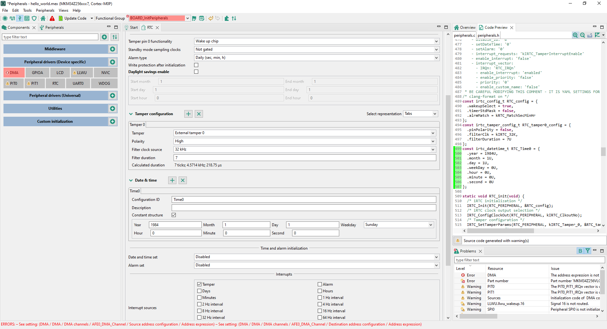Open the home icon in the main toolbar
The height and width of the screenshot is (329, 607).
tap(43, 18)
